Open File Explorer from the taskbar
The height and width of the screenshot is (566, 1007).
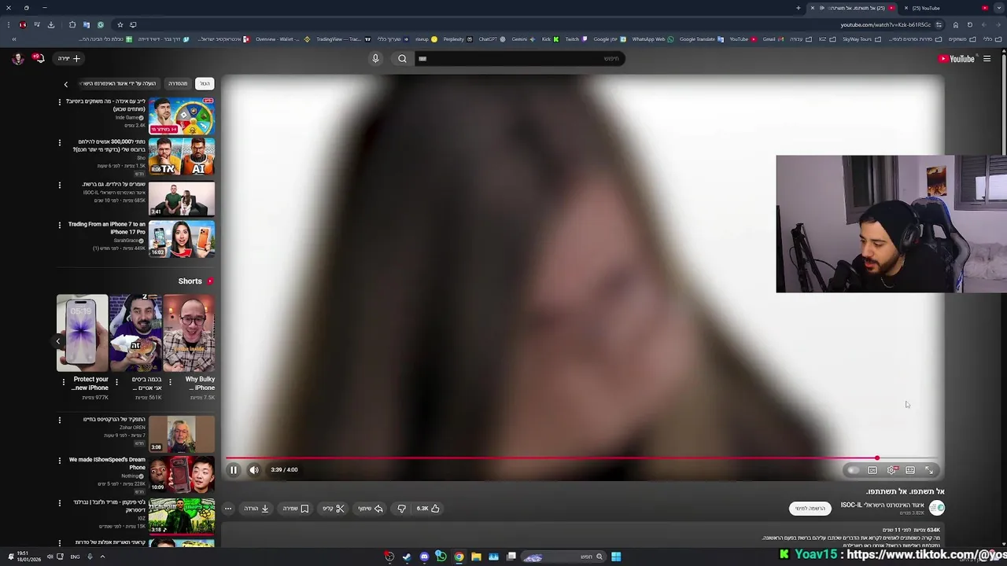click(476, 557)
